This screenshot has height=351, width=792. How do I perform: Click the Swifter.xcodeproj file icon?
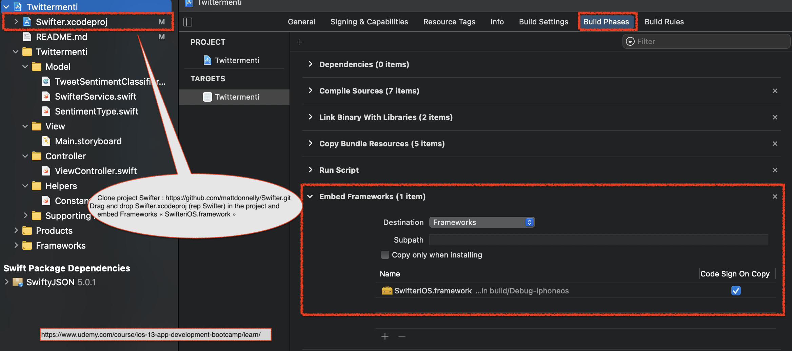27,22
